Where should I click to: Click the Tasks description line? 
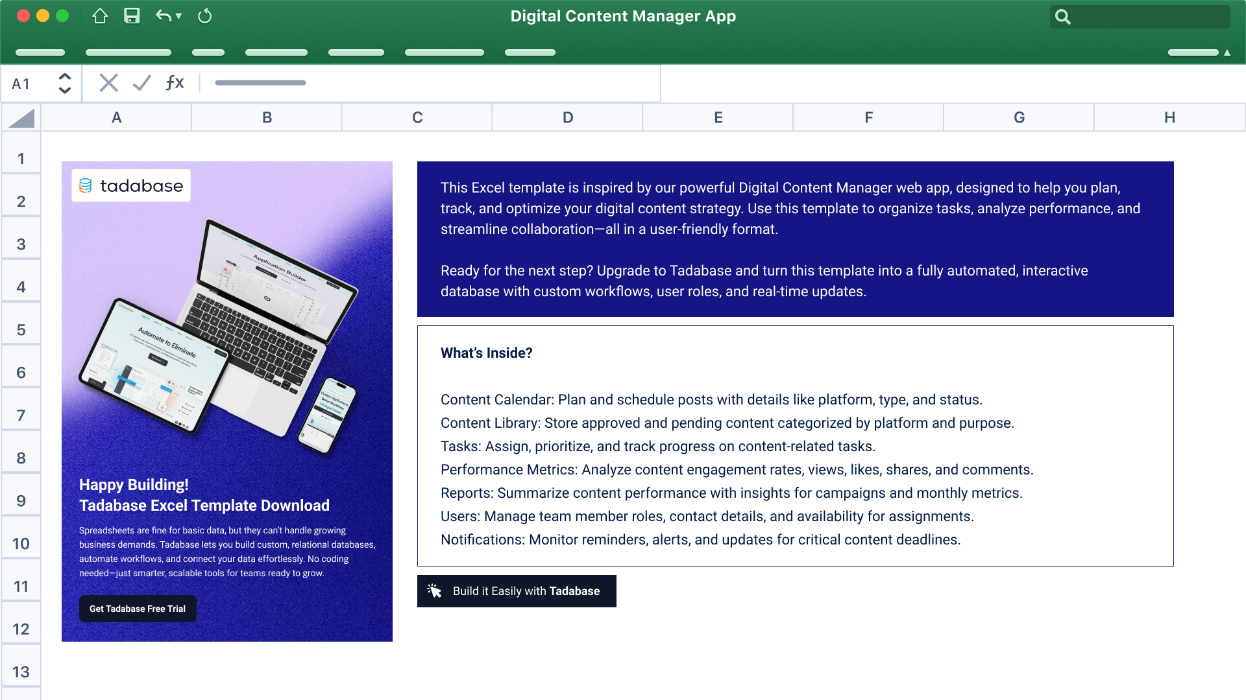point(658,447)
